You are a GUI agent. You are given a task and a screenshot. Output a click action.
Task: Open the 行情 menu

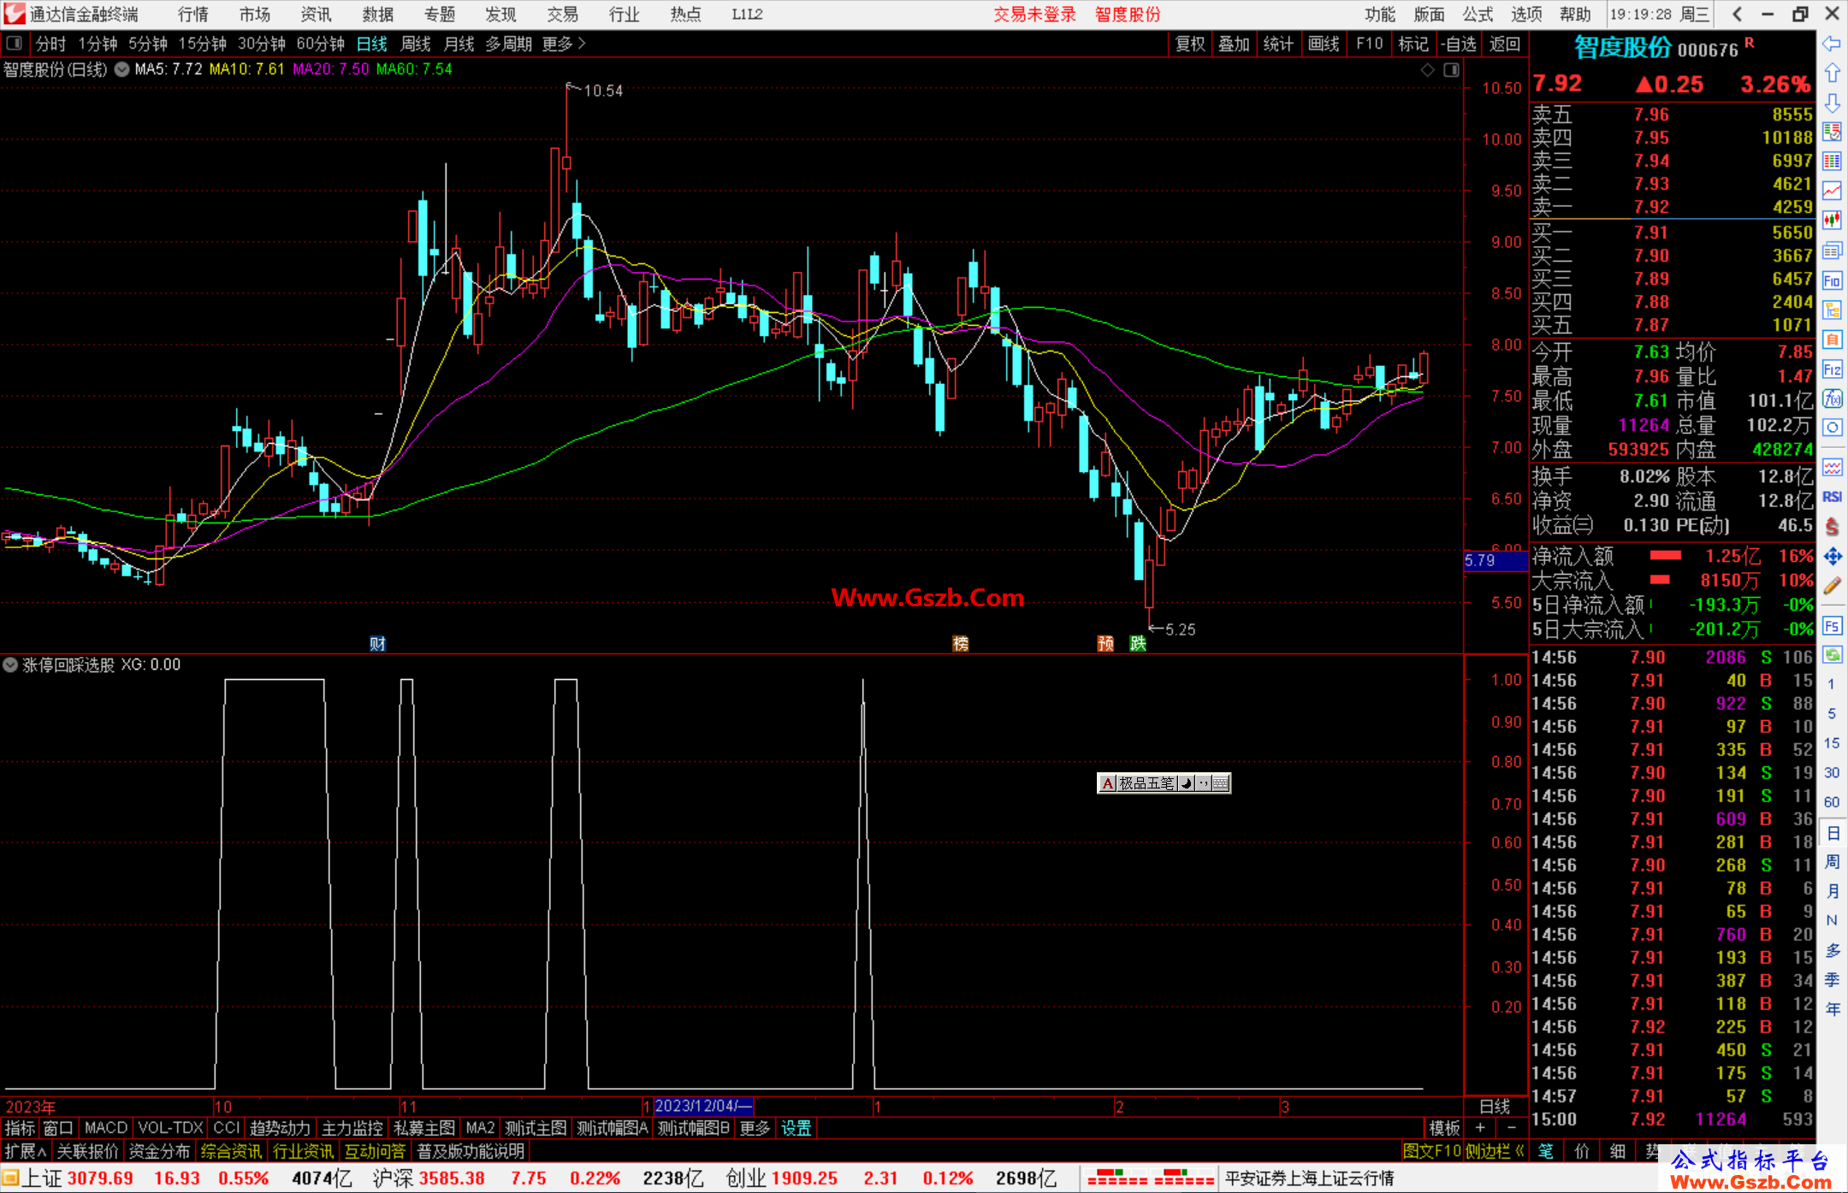pyautogui.click(x=193, y=15)
